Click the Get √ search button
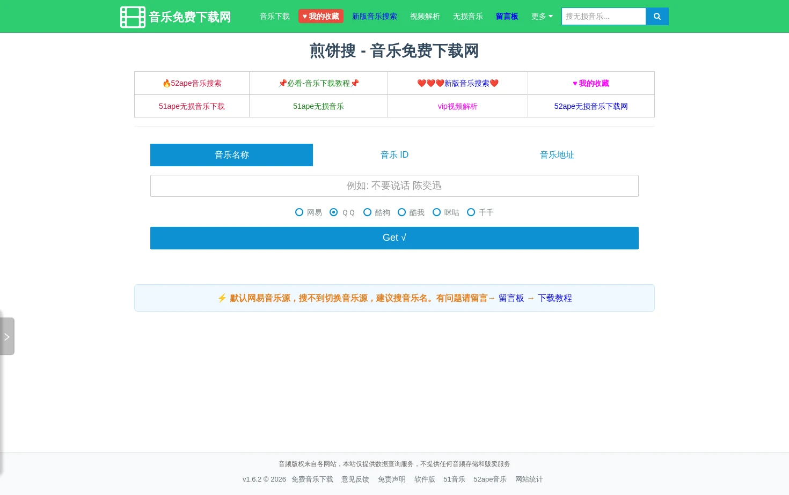789x495 pixels. 394,238
